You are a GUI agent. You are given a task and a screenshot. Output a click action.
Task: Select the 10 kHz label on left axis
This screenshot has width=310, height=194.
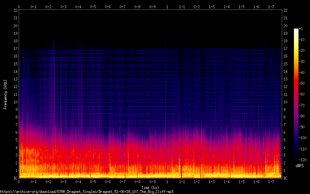click(x=15, y=102)
